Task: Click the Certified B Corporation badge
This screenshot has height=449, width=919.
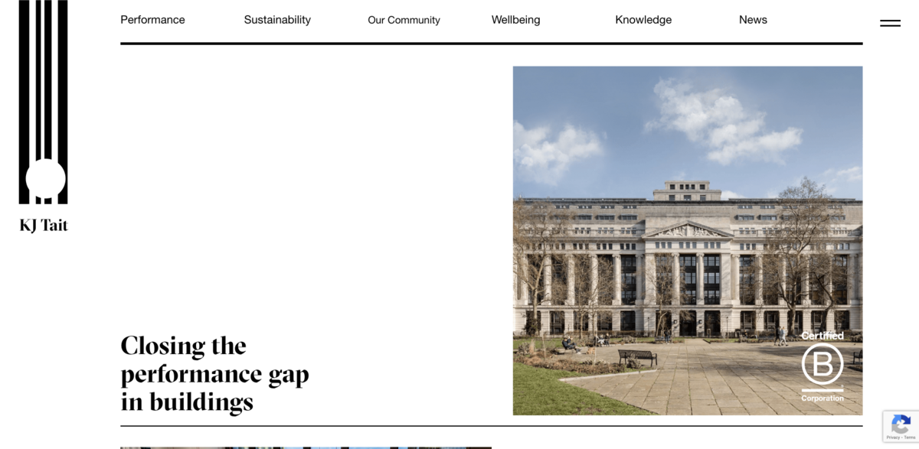Action: pos(823,366)
